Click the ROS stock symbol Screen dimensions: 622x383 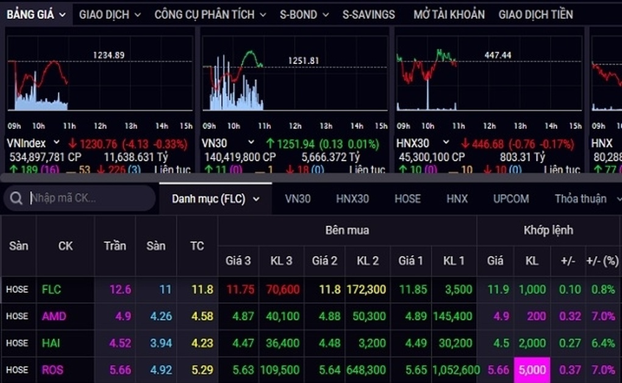click(52, 370)
